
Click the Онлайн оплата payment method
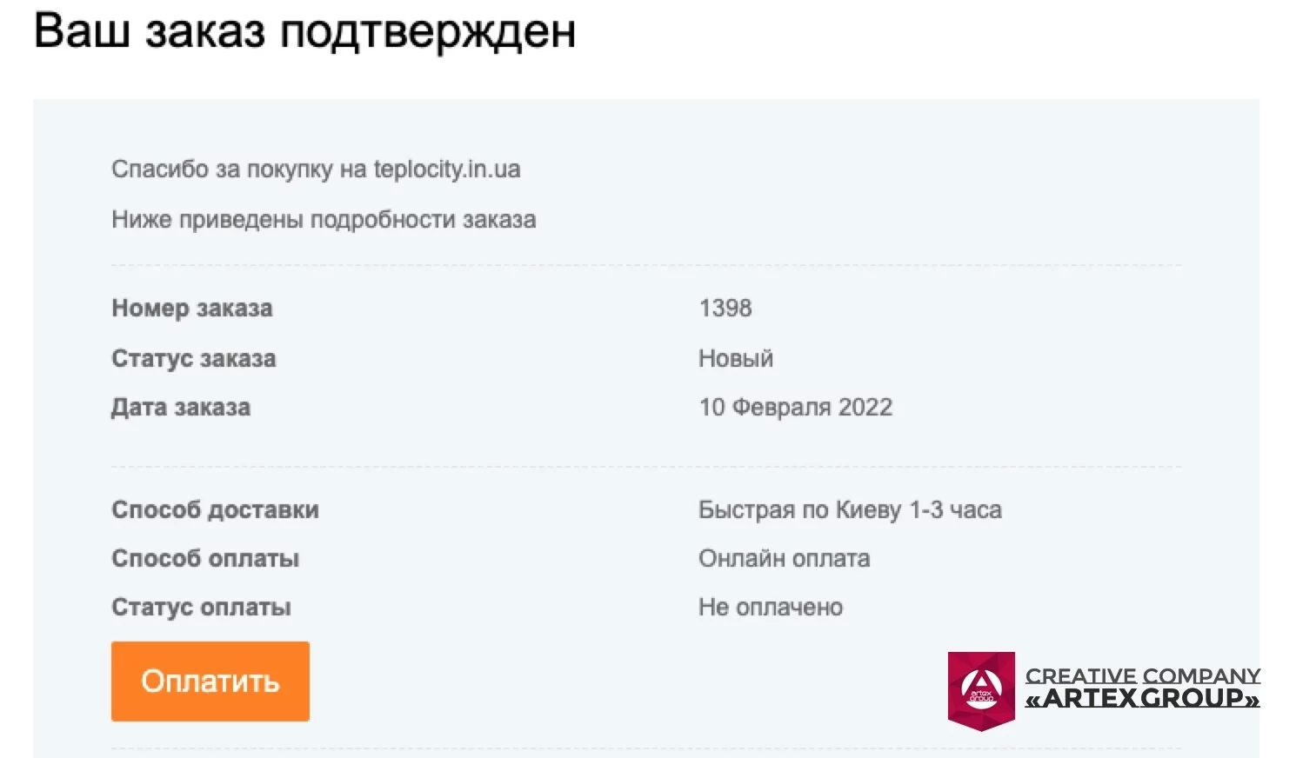click(784, 558)
